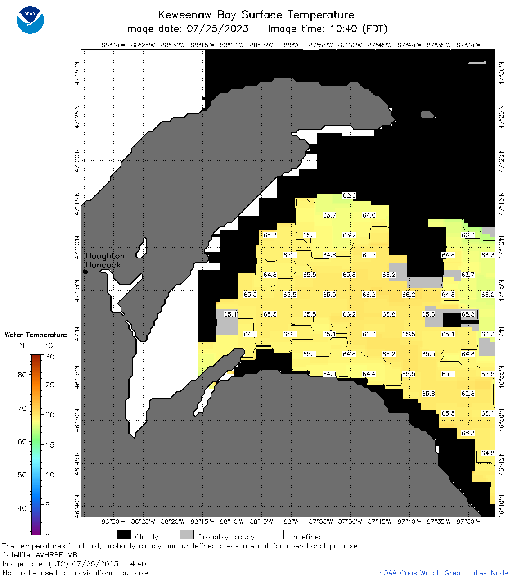Click the 64.4 temperature reading
The height and width of the screenshot is (580, 513).
[x=369, y=374]
